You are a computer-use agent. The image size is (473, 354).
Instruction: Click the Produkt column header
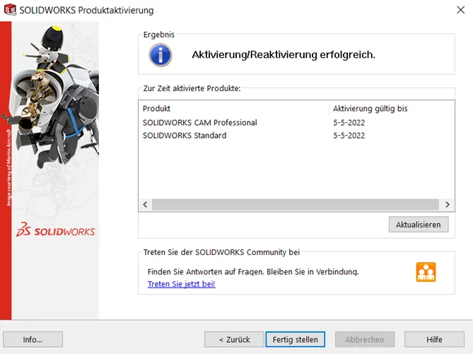[x=234, y=109]
